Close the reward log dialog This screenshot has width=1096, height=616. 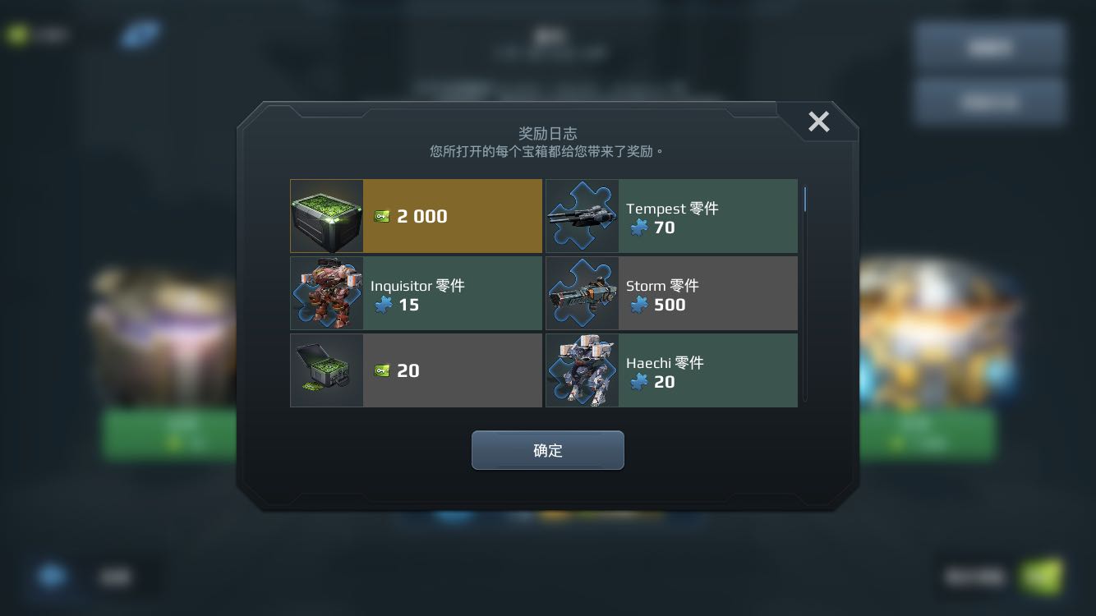pos(818,122)
